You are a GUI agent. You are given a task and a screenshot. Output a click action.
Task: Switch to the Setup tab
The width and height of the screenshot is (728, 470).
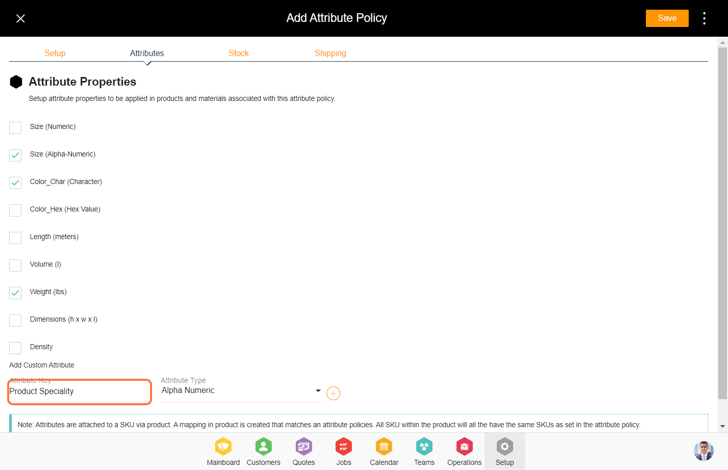point(55,53)
